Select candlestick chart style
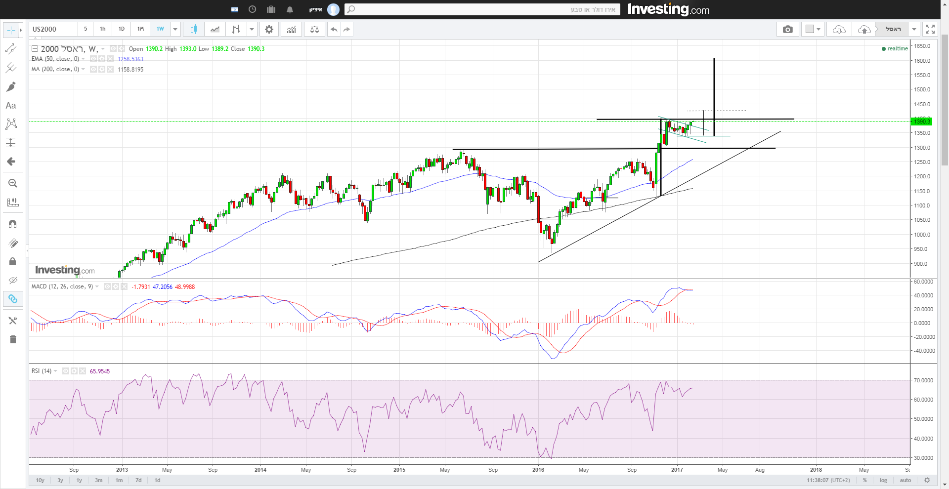This screenshot has width=949, height=489. 193,29
